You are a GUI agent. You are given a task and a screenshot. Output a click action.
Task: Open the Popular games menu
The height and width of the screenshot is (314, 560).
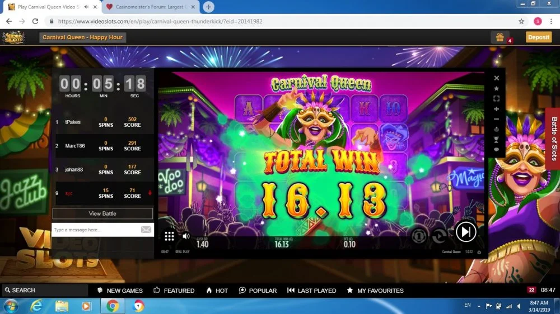[x=258, y=291]
